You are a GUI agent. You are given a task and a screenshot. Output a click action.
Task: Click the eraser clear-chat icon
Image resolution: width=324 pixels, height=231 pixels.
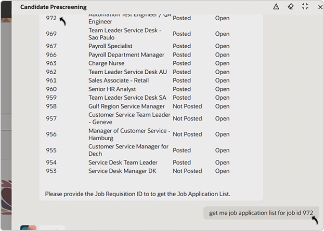click(291, 7)
